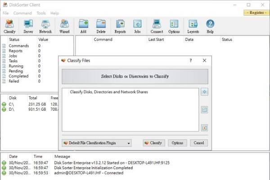Launch the Wizard from the toolbar
270x180 pixels.
tap(64, 26)
